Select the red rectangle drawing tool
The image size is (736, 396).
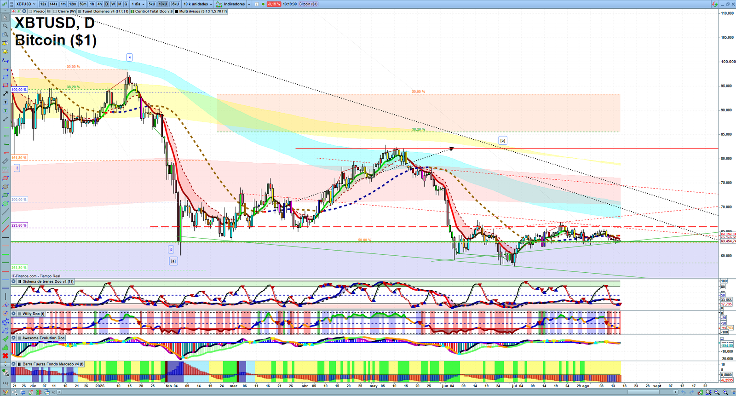[5, 86]
